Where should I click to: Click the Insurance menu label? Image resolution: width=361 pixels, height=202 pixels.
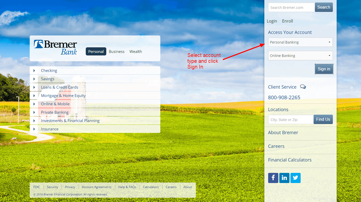point(50,129)
